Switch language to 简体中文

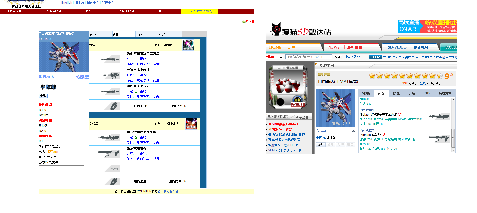(x=93, y=3)
